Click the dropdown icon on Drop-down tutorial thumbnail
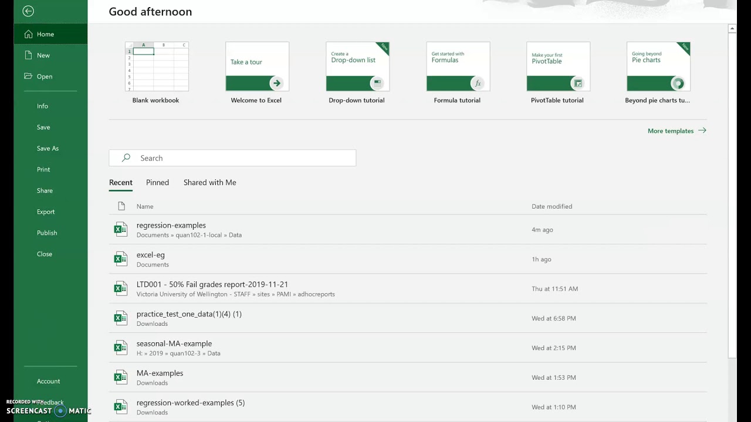Screen dimensions: 751x422 coord(377,83)
